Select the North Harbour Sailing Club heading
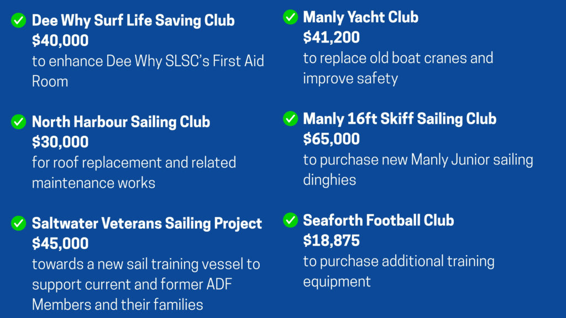Image resolution: width=566 pixels, height=318 pixels. pos(121,122)
